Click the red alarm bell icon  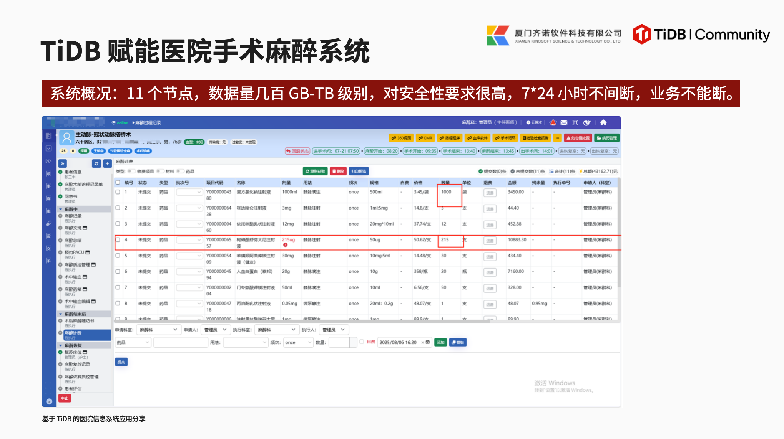coord(553,122)
